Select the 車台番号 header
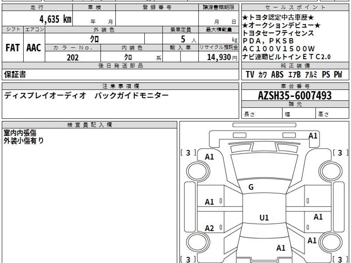This screenshot has height=263, width=351. tap(295, 86)
